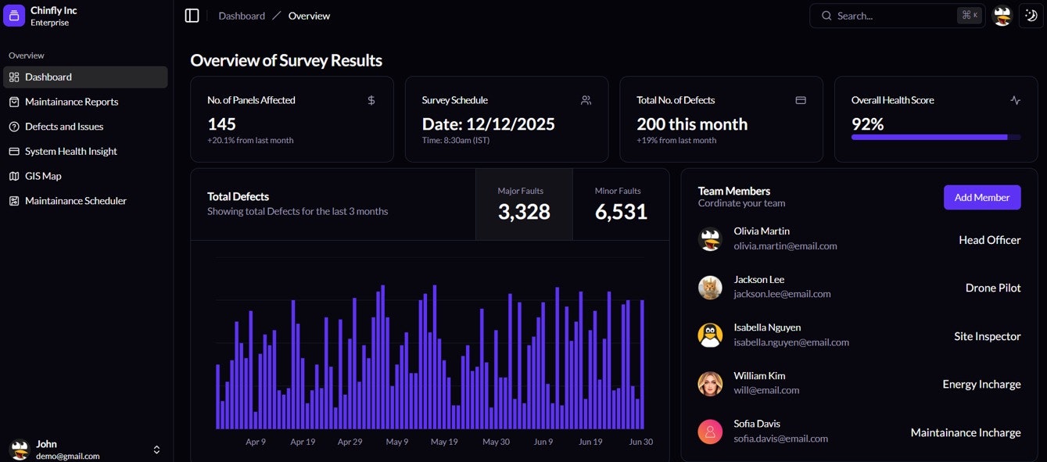Click the "200 this month" value

692,124
